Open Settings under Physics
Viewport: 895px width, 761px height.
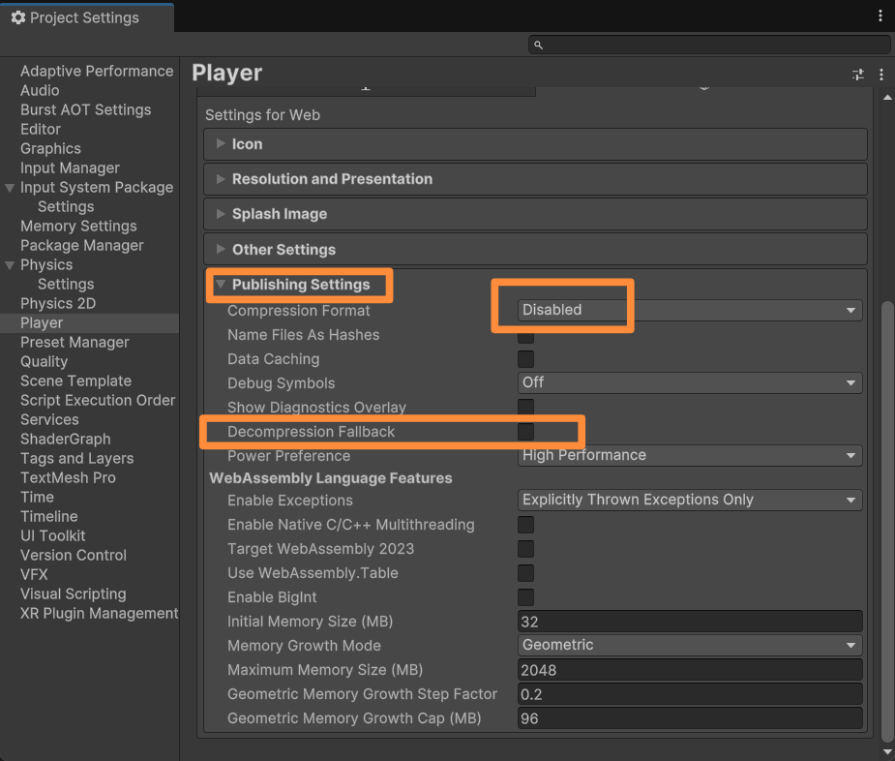(66, 285)
